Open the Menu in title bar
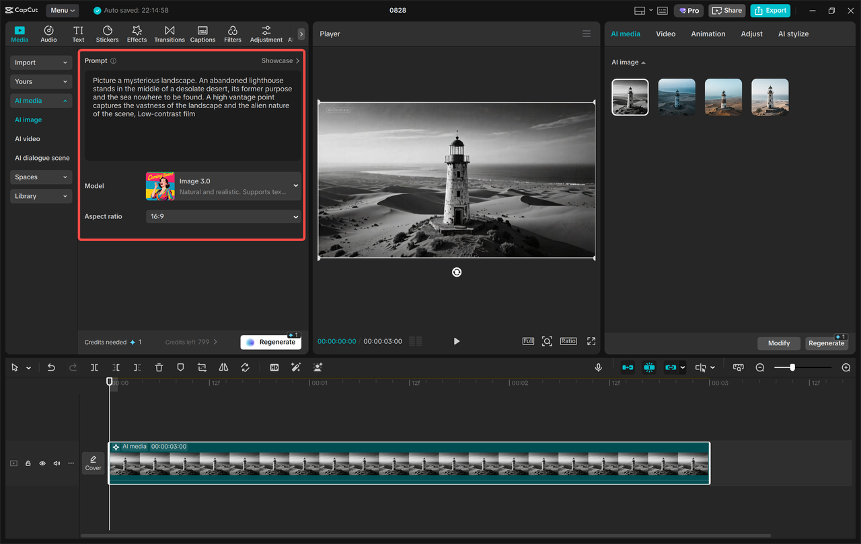Screen dimensions: 861x544 point(62,11)
